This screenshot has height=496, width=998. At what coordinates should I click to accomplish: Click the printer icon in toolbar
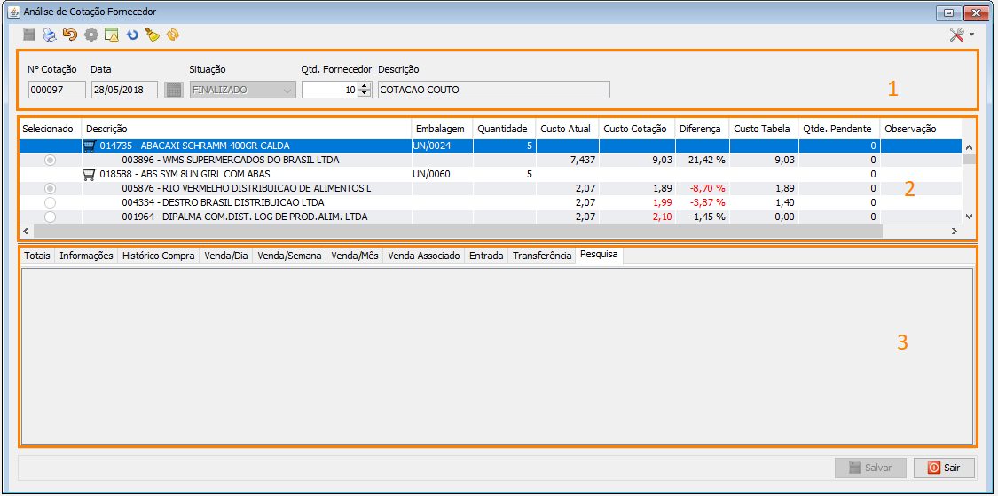tap(50, 35)
